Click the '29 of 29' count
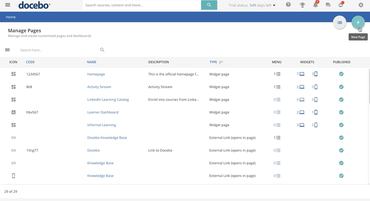The image size is (370, 201). pos(11,192)
